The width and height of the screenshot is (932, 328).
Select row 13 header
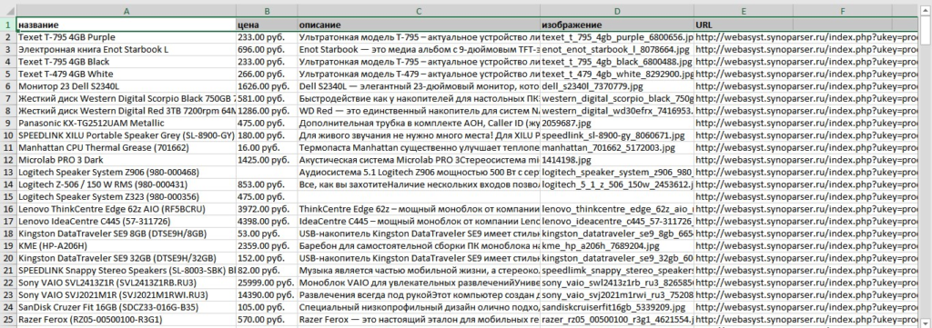(x=8, y=172)
